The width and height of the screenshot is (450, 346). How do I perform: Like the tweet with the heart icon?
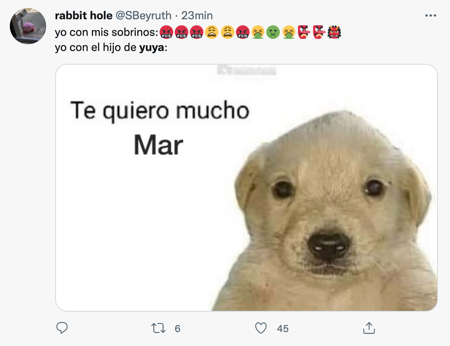point(261,328)
